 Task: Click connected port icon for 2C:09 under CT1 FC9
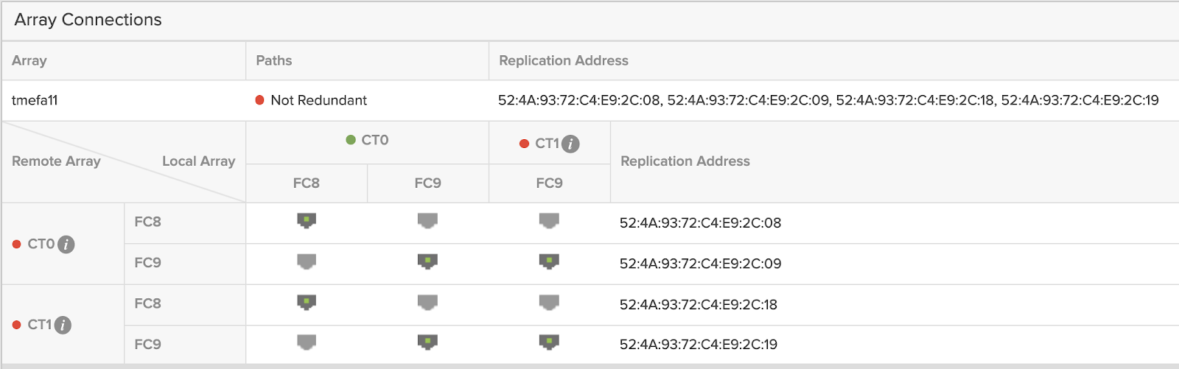(x=549, y=261)
